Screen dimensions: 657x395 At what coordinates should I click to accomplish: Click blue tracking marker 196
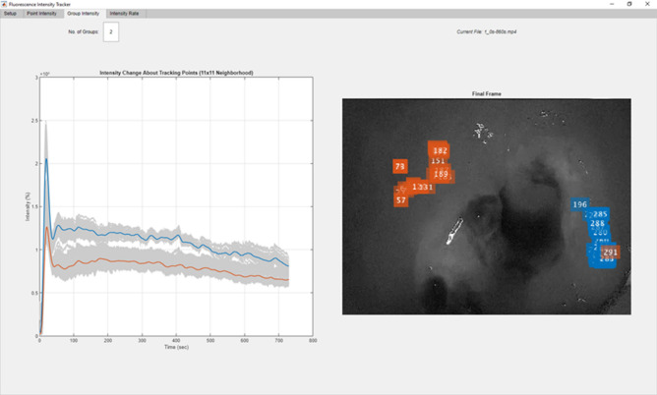579,204
